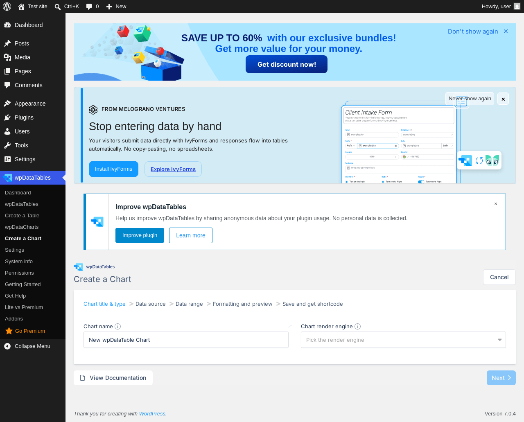Click Explore IvyForms link
The height and width of the screenshot is (422, 524).
point(173,169)
